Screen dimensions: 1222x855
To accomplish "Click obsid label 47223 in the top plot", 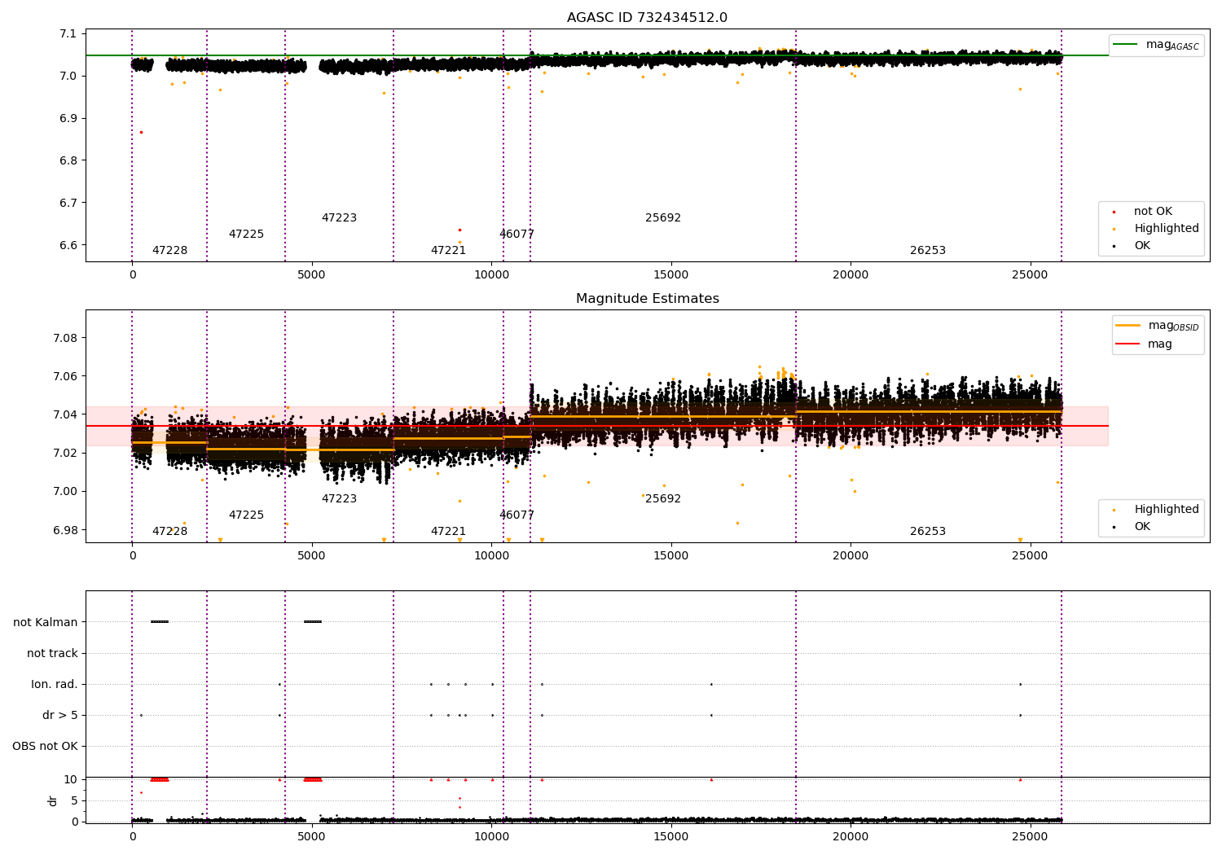I will 339,218.
